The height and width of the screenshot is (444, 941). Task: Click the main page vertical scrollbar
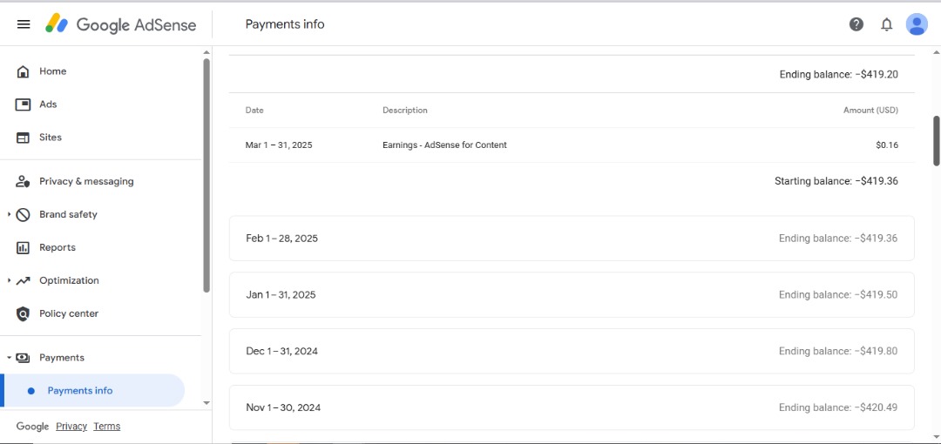[937, 139]
